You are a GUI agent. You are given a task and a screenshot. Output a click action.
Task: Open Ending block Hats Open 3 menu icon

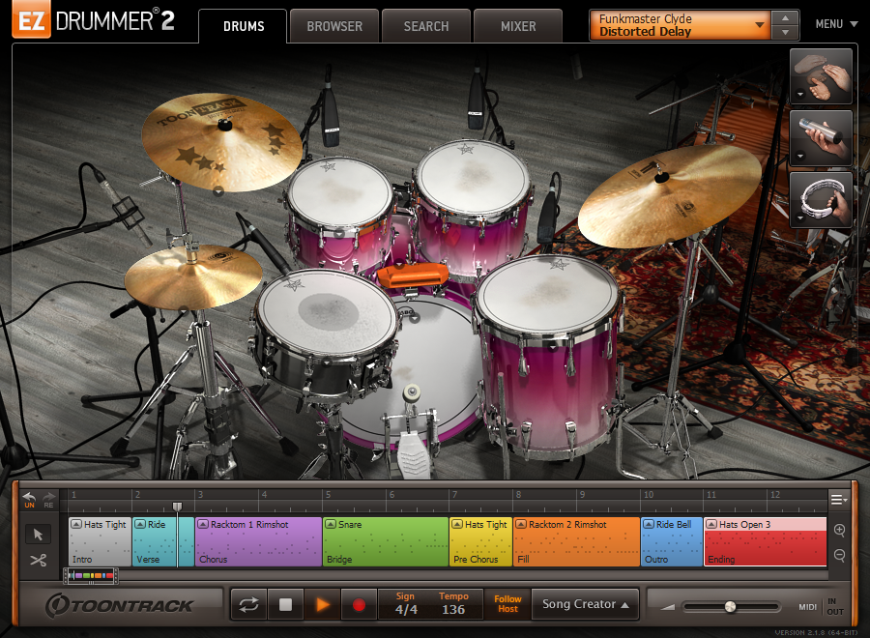tap(711, 524)
